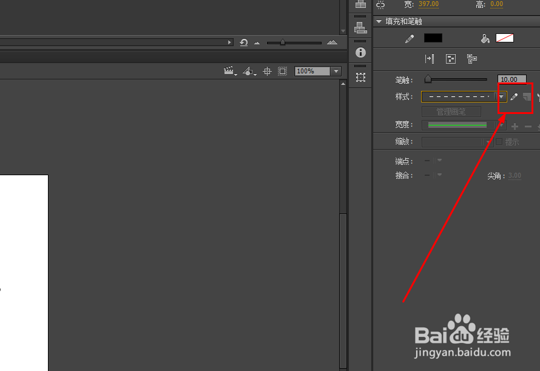This screenshot has width=540, height=371.
Task: Click the first icon below the stroke swatch
Action: click(430, 59)
